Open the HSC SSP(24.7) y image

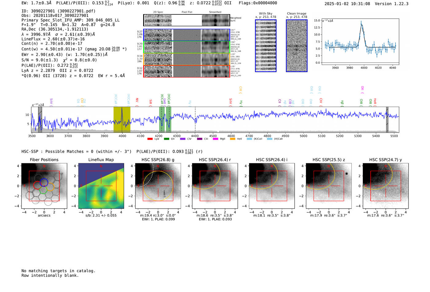[x=386, y=186]
